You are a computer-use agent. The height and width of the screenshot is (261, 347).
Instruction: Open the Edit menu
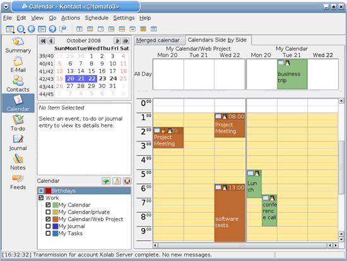pyautogui.click(x=21, y=18)
